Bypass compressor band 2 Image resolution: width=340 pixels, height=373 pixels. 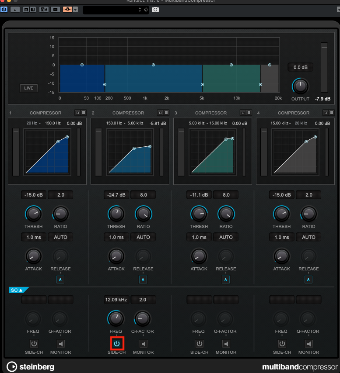(x=160, y=113)
